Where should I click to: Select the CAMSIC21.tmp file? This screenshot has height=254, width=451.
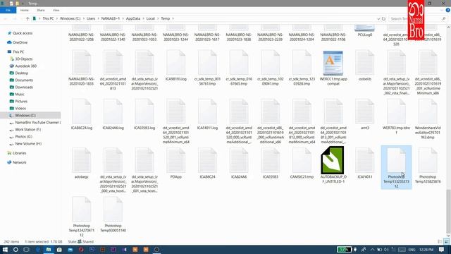pyautogui.click(x=302, y=163)
